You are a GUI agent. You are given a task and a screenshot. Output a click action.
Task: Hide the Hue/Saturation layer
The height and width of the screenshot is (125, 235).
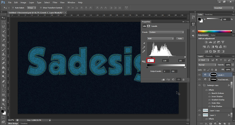(199, 79)
